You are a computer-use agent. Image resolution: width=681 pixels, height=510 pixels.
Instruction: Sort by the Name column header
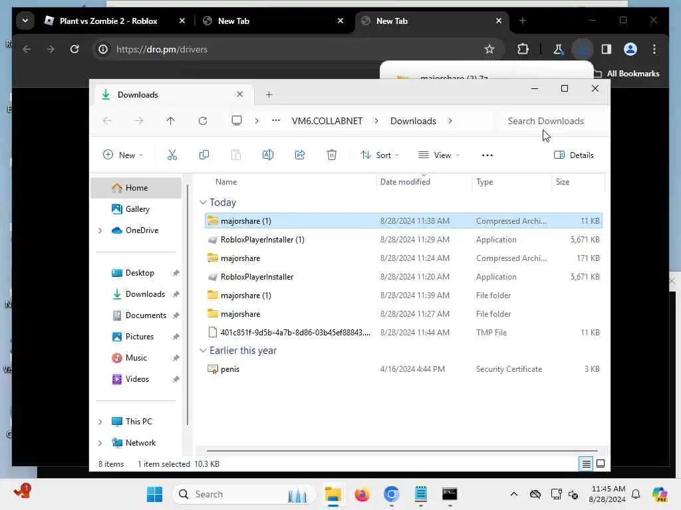[226, 182]
